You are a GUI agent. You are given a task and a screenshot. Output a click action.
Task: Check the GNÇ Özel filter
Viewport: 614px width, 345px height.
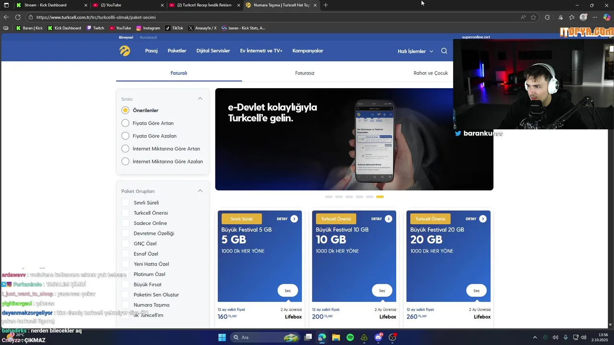tap(125, 243)
